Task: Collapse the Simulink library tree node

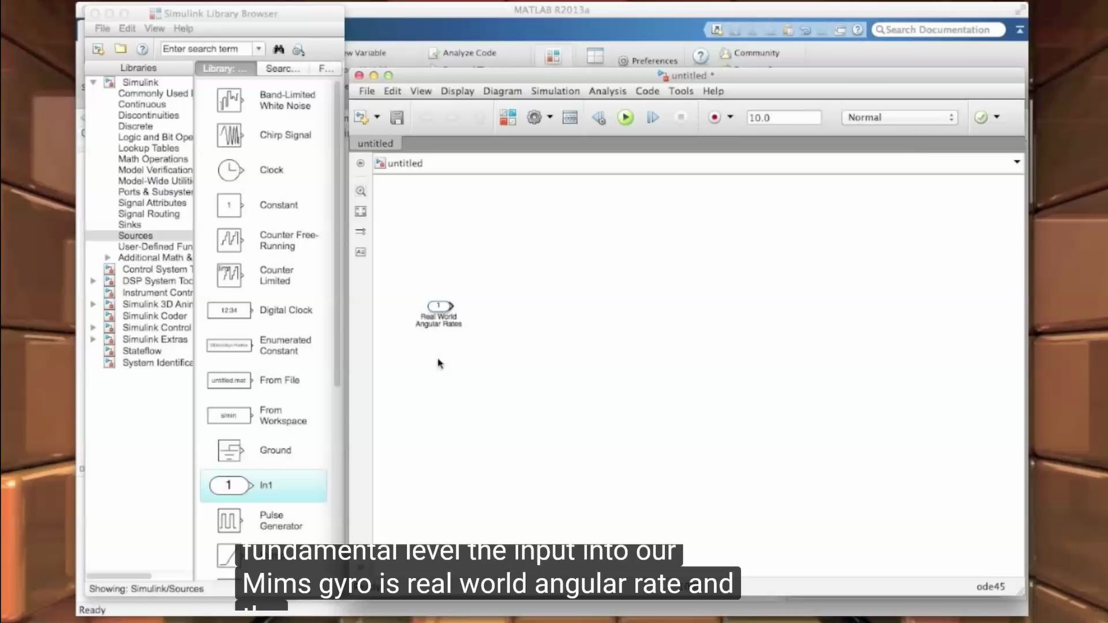Action: point(93,82)
